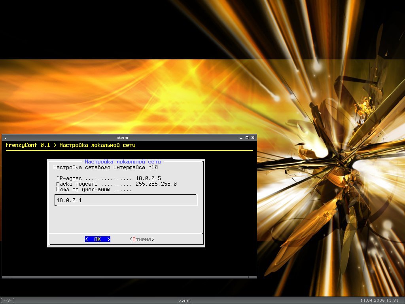Image resolution: width=405 pixels, height=304 pixels.
Task: Click the IP-адрес label
Action: [69, 179]
